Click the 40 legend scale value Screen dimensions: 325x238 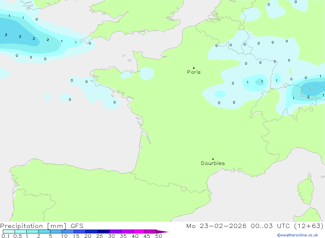coord(135,236)
